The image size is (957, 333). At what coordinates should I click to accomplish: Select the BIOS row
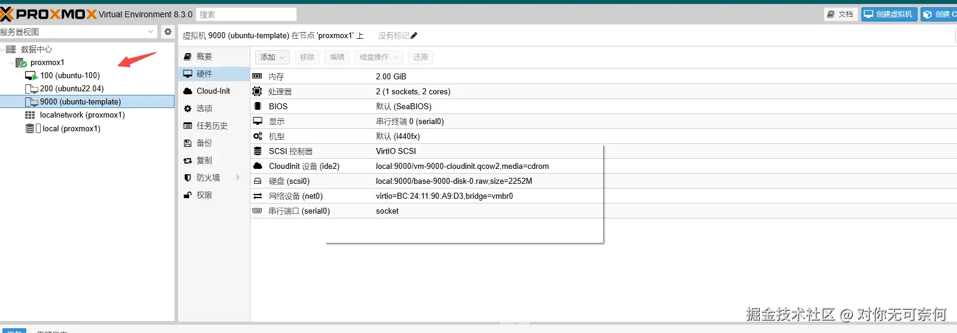pyautogui.click(x=604, y=106)
